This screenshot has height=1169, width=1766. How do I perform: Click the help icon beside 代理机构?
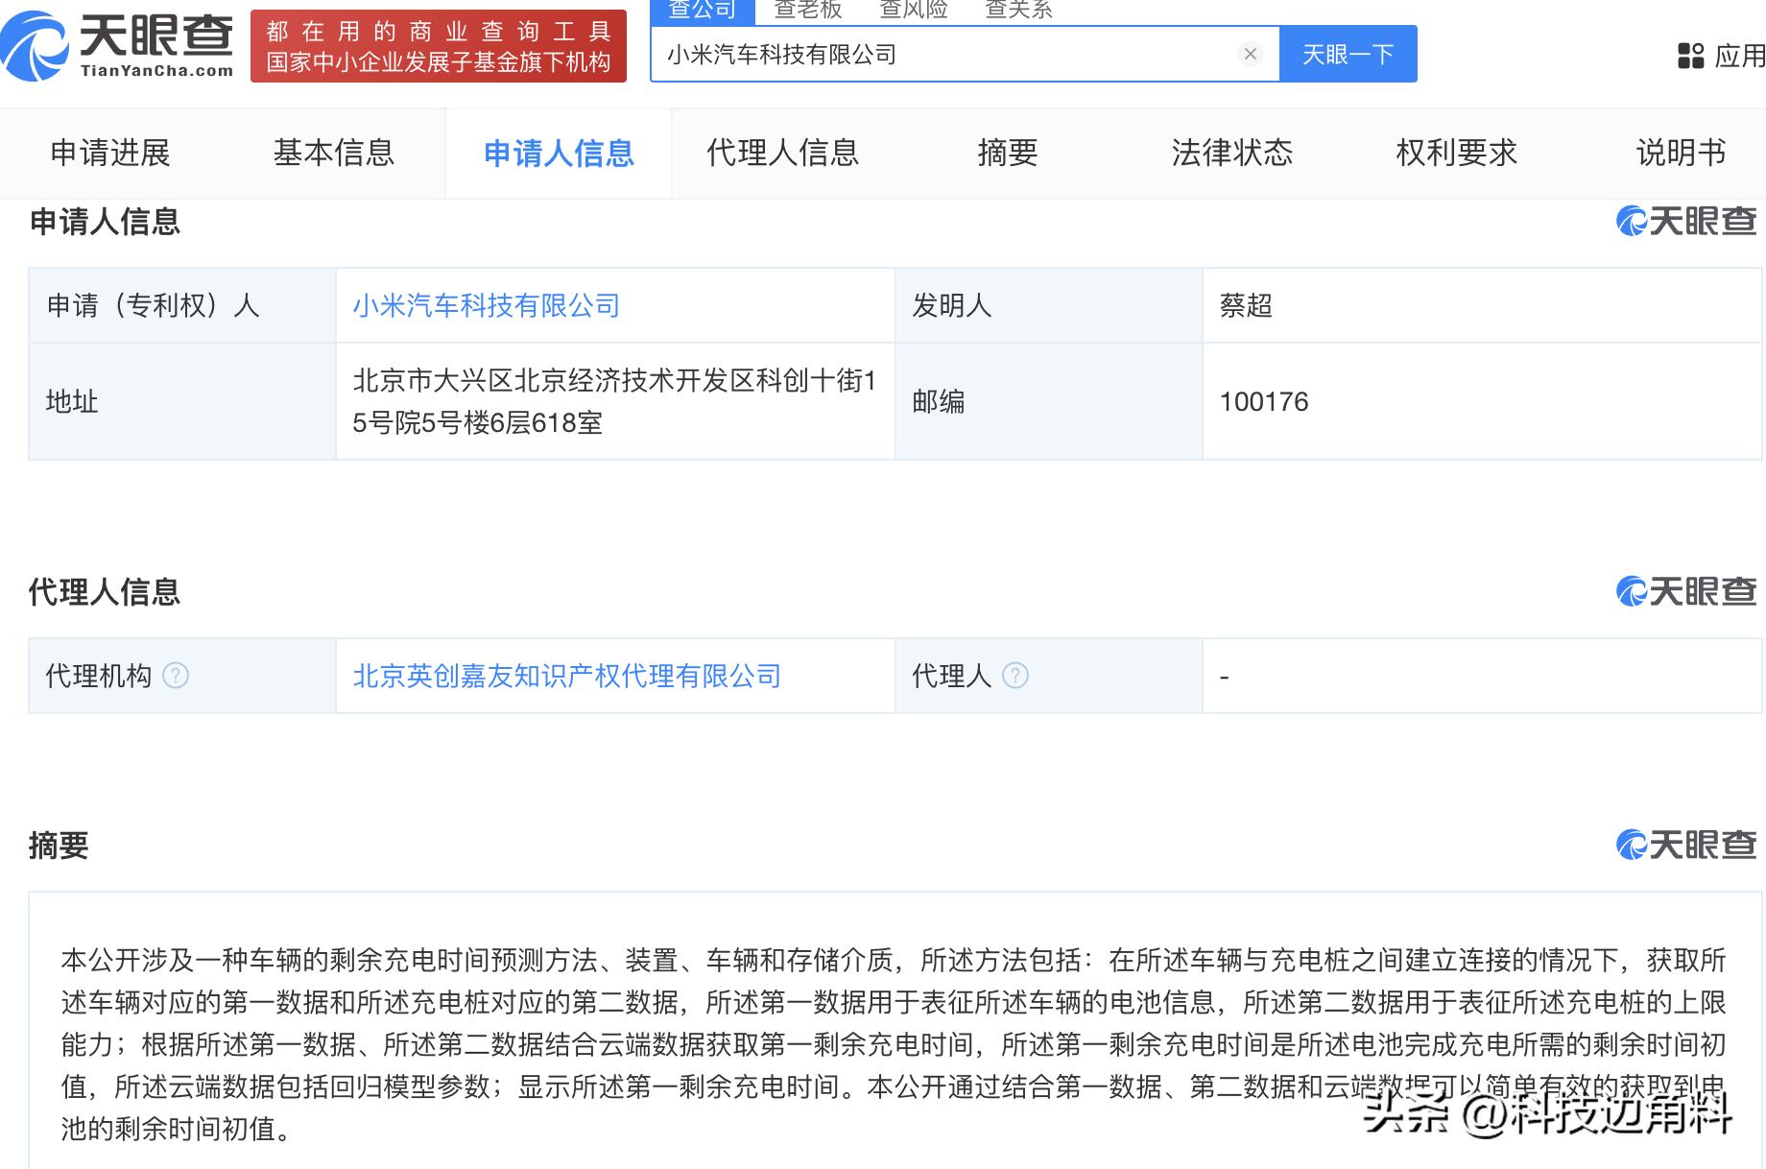175,675
